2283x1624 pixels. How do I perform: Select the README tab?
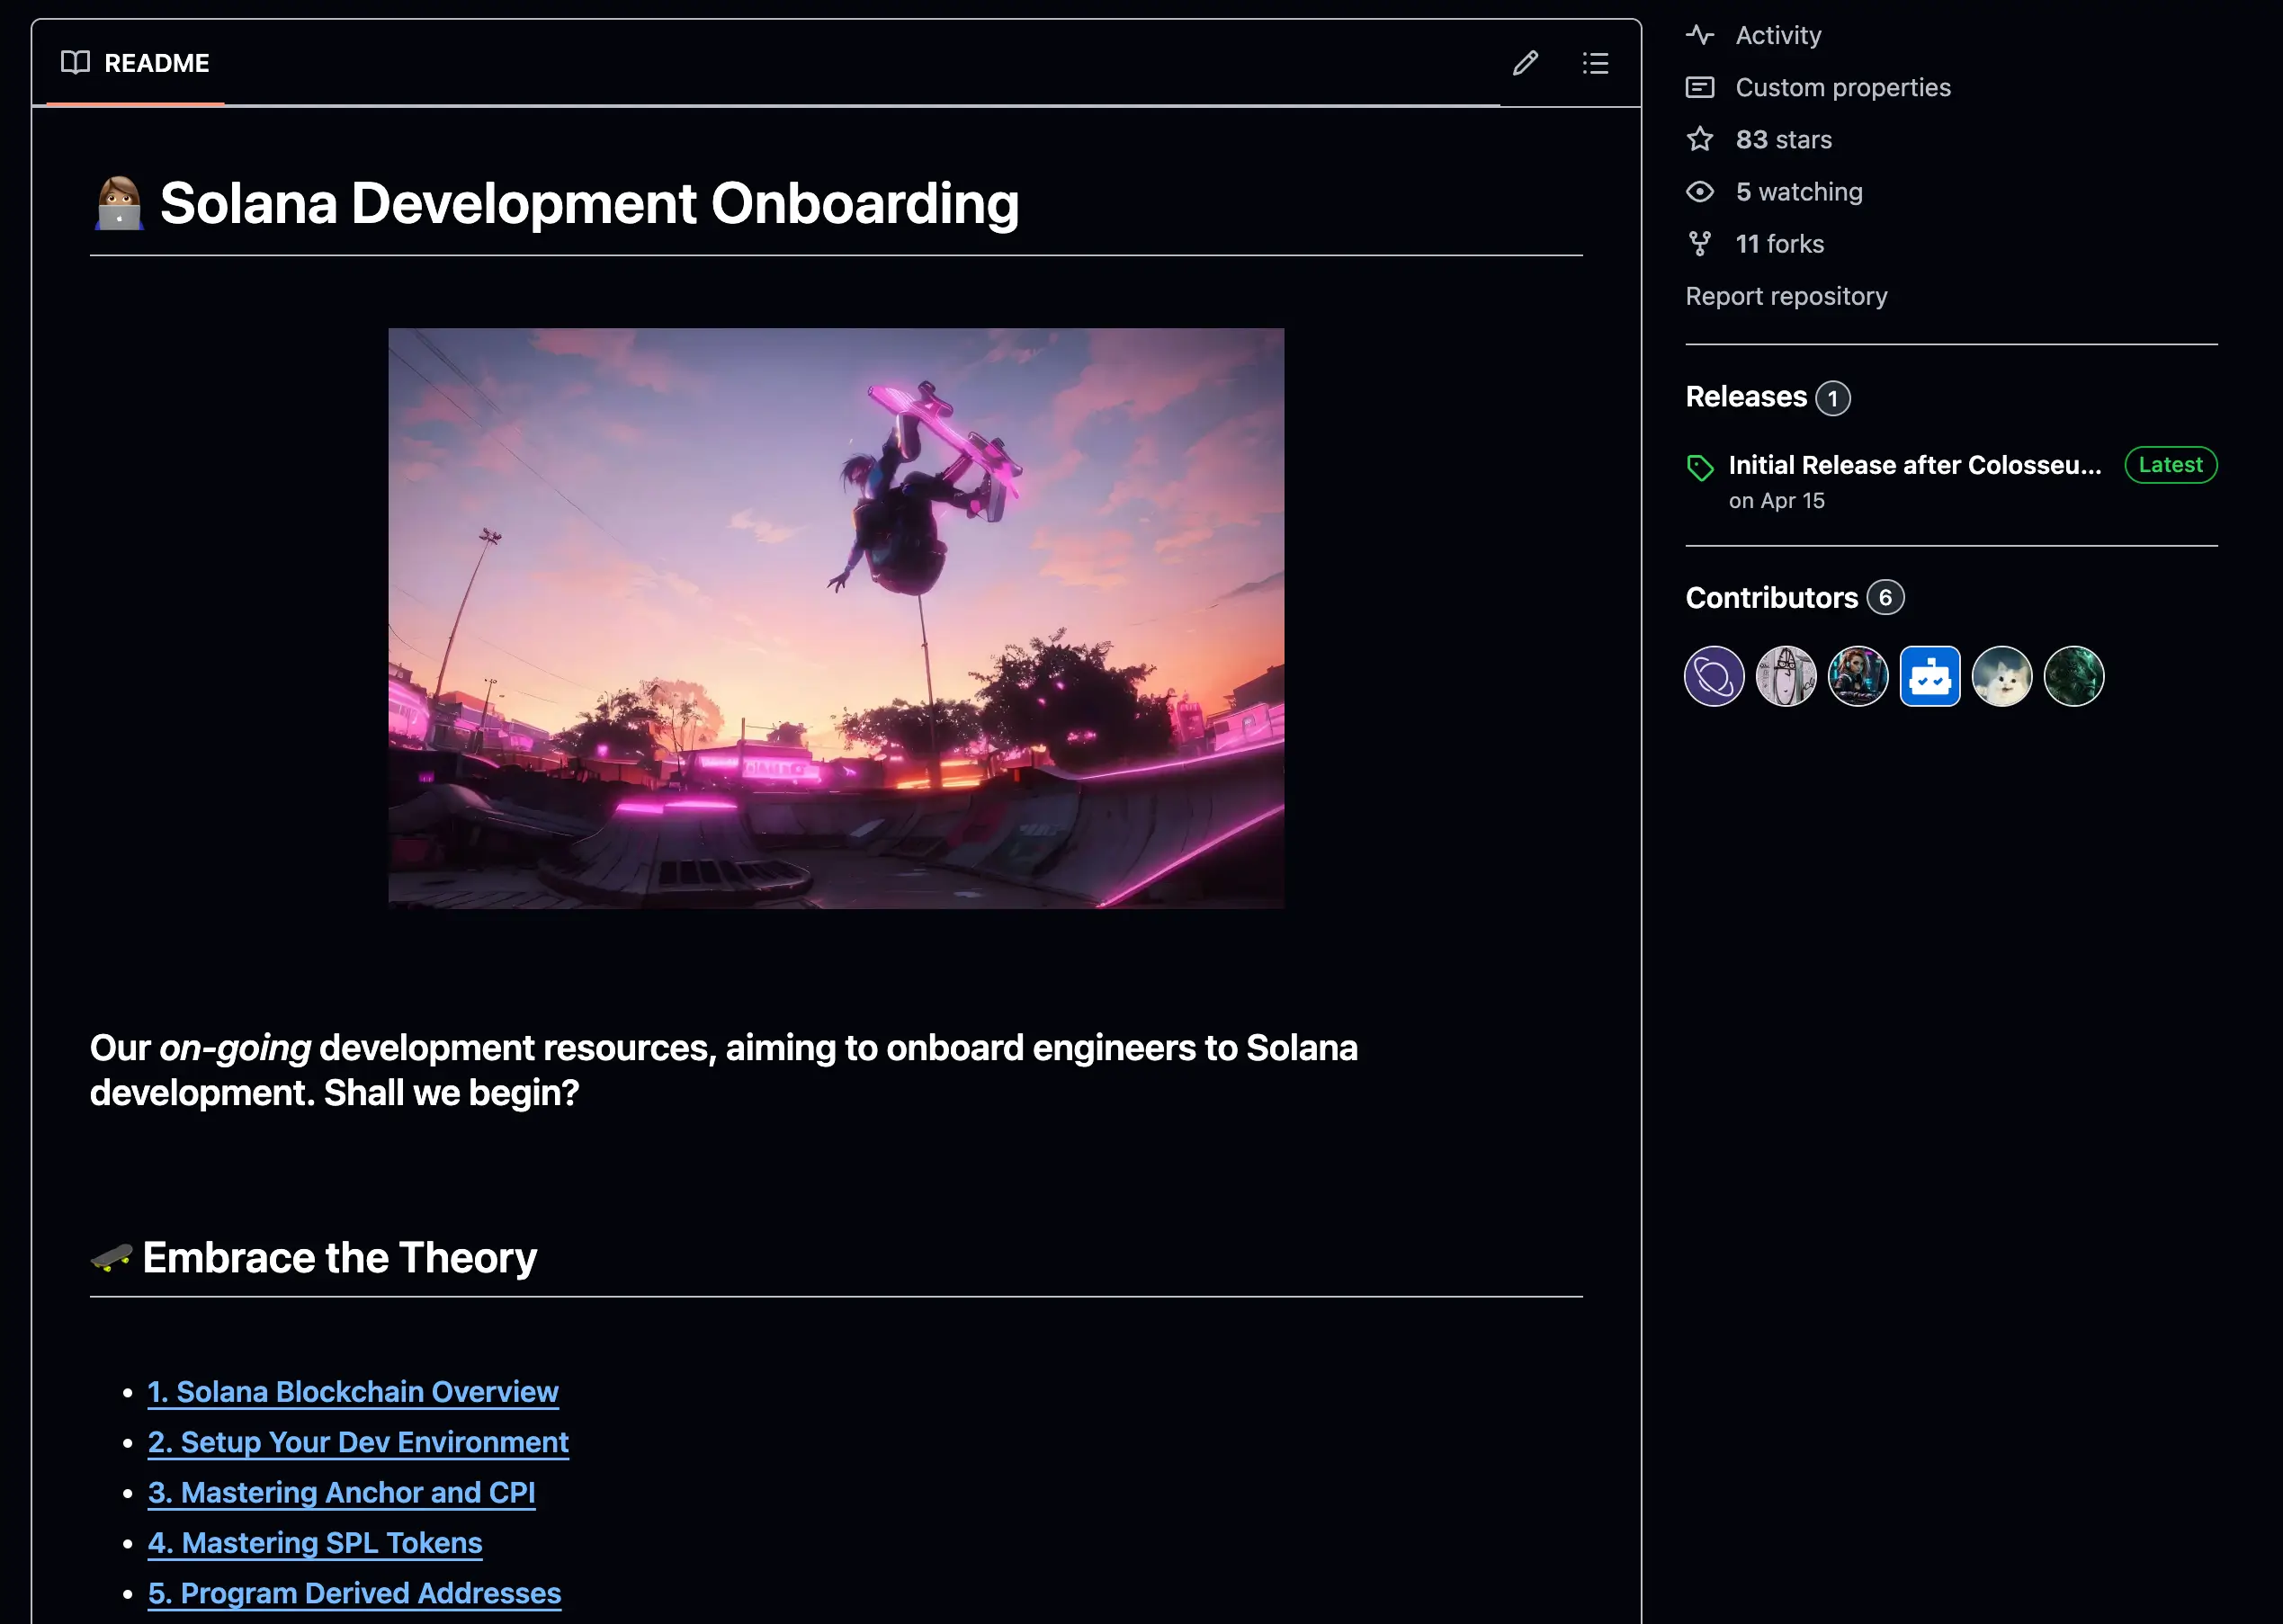coord(136,63)
